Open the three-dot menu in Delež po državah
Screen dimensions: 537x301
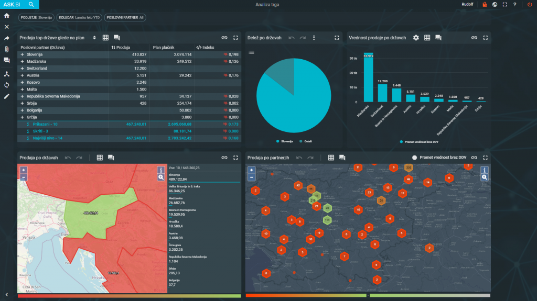point(314,38)
